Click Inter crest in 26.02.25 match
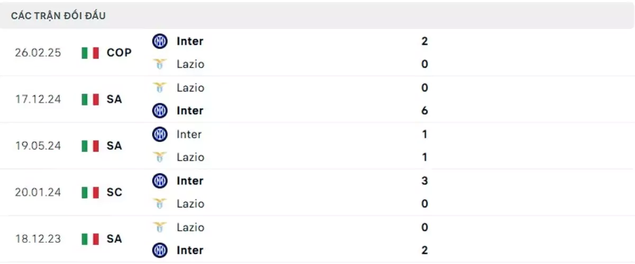 159,41
